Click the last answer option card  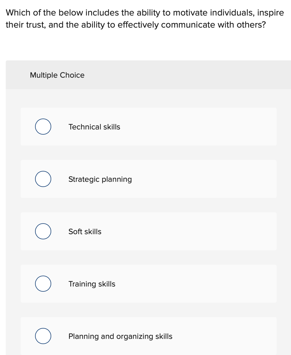[x=149, y=336]
